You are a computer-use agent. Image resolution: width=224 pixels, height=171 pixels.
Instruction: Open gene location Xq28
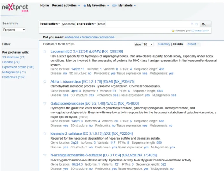pos(75,143)
